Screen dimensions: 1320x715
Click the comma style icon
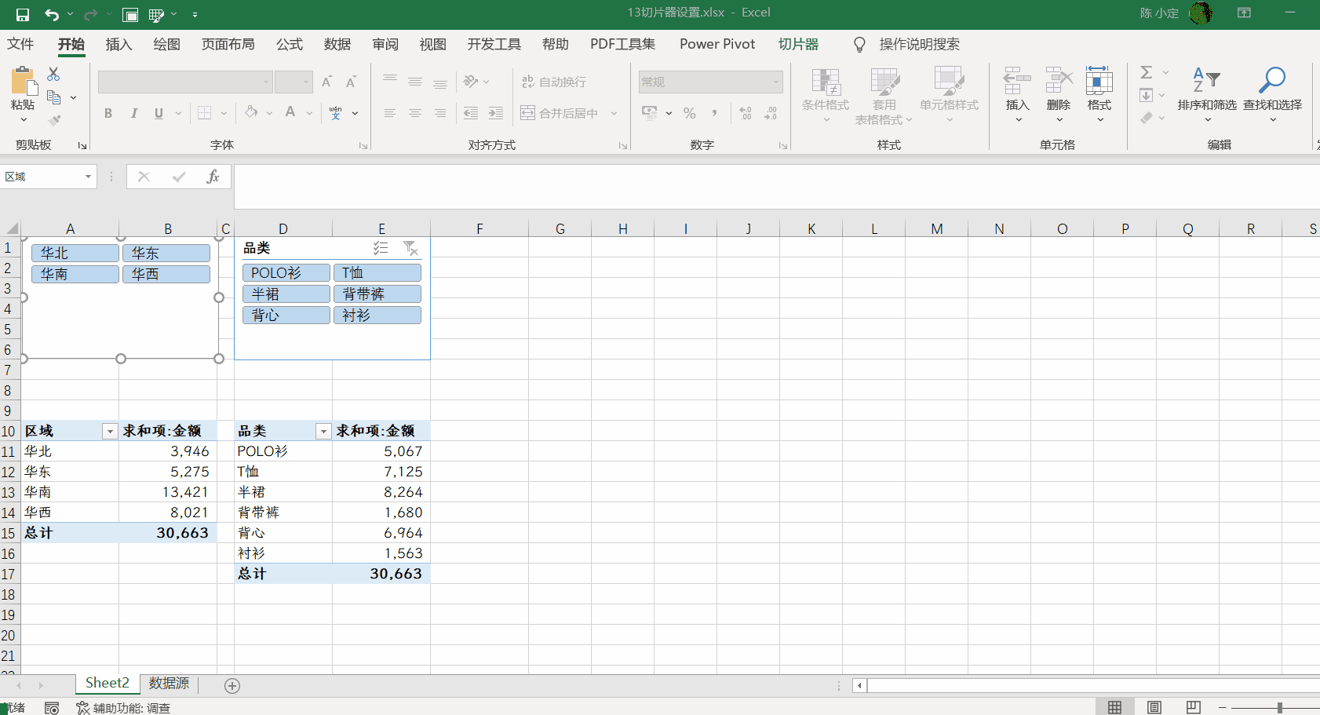[x=714, y=113]
